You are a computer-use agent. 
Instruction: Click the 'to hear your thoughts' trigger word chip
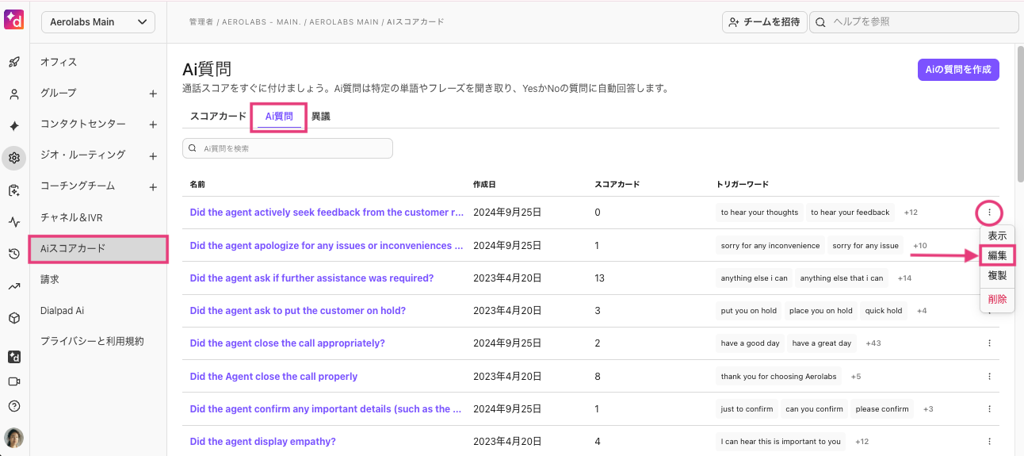tap(759, 213)
